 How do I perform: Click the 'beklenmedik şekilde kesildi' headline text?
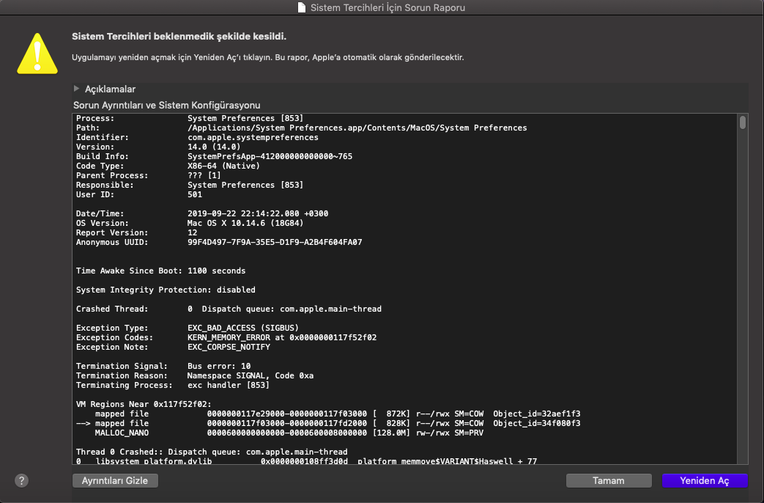click(179, 36)
